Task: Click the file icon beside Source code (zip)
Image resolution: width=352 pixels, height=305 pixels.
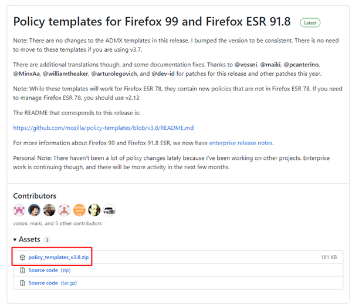Action: [x=22, y=270]
